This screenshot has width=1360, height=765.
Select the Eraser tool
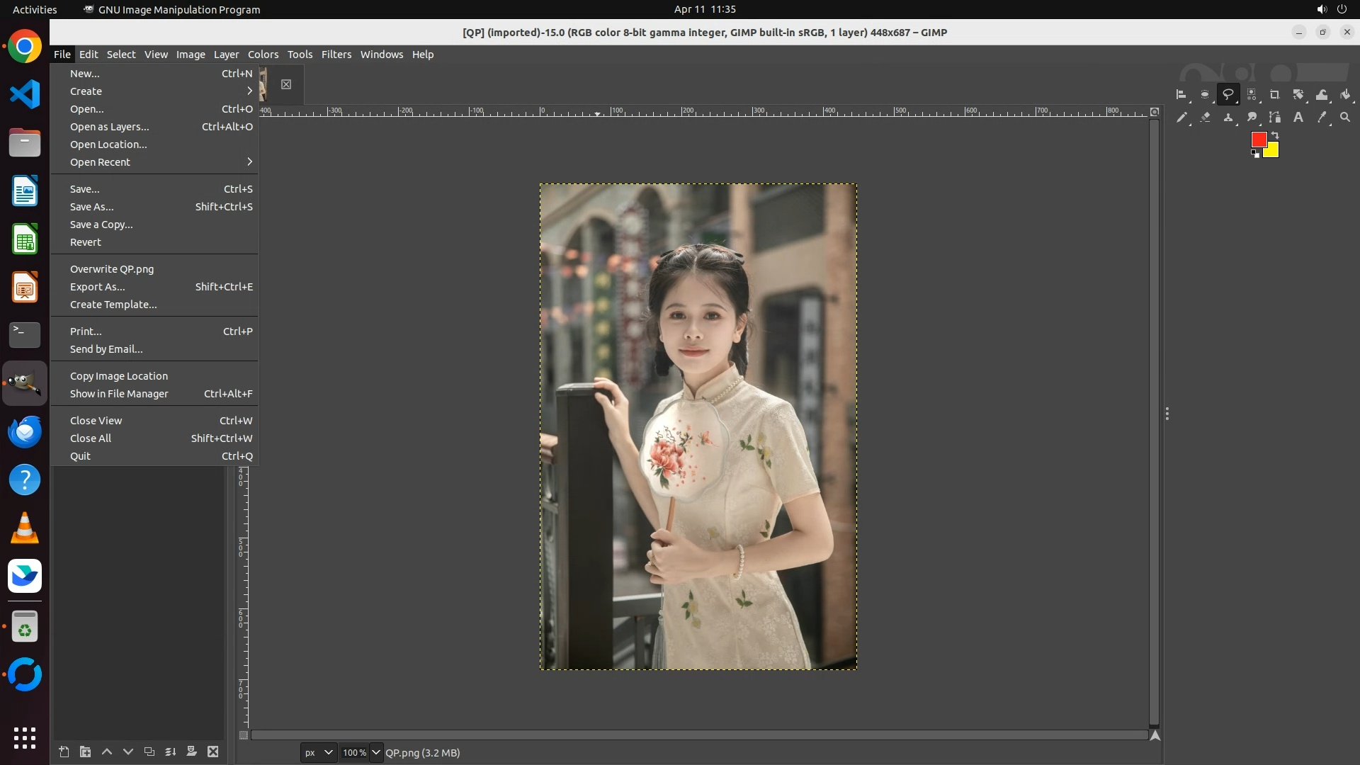(1205, 118)
